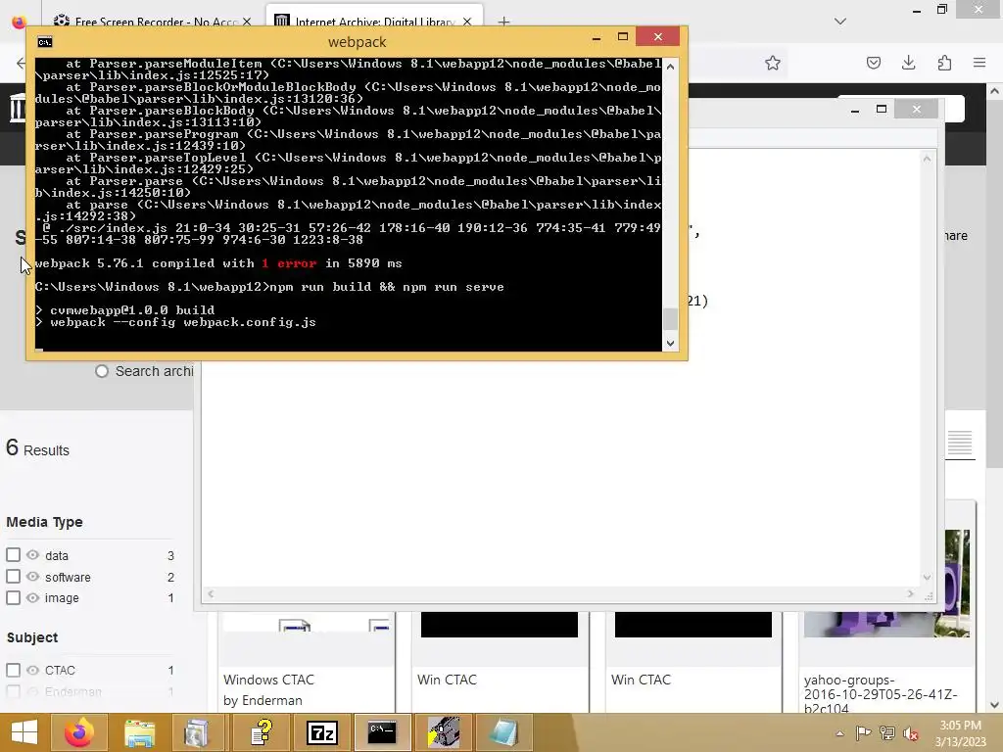Open the first Win CTAC result
1003x752 pixels.
pos(447,680)
